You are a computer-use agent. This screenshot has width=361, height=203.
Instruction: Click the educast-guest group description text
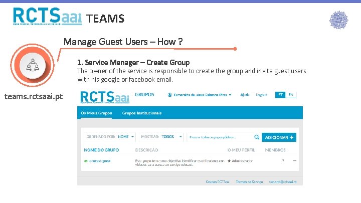[179, 163]
